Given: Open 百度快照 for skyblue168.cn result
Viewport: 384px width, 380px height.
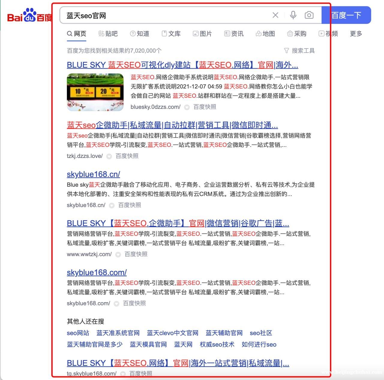Looking at the screenshot, I should pyautogui.click(x=129, y=205).
